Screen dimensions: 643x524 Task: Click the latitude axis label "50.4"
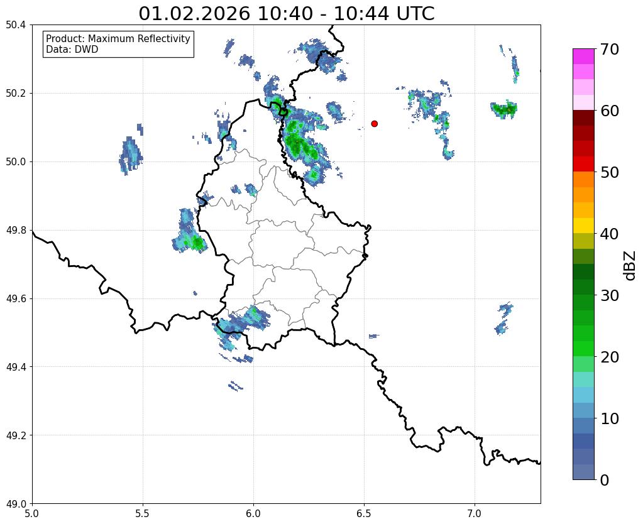click(16, 25)
